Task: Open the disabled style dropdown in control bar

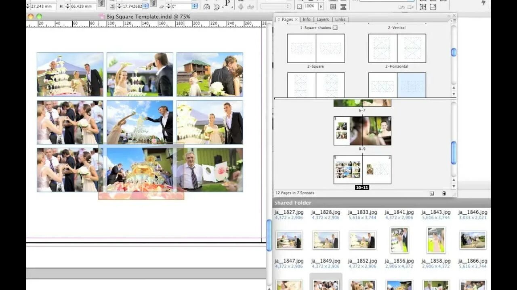Action: click(x=275, y=6)
